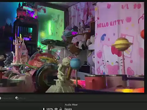
Task: Open source Filters from the preview toolbar
Action: click(x=17, y=98)
